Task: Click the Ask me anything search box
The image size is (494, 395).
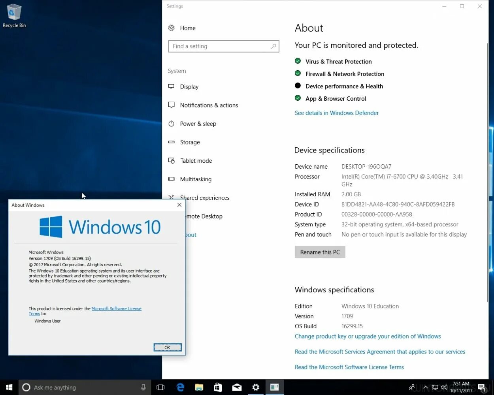Action: (x=85, y=387)
